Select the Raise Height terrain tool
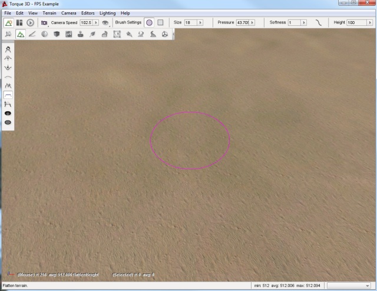 8,59
